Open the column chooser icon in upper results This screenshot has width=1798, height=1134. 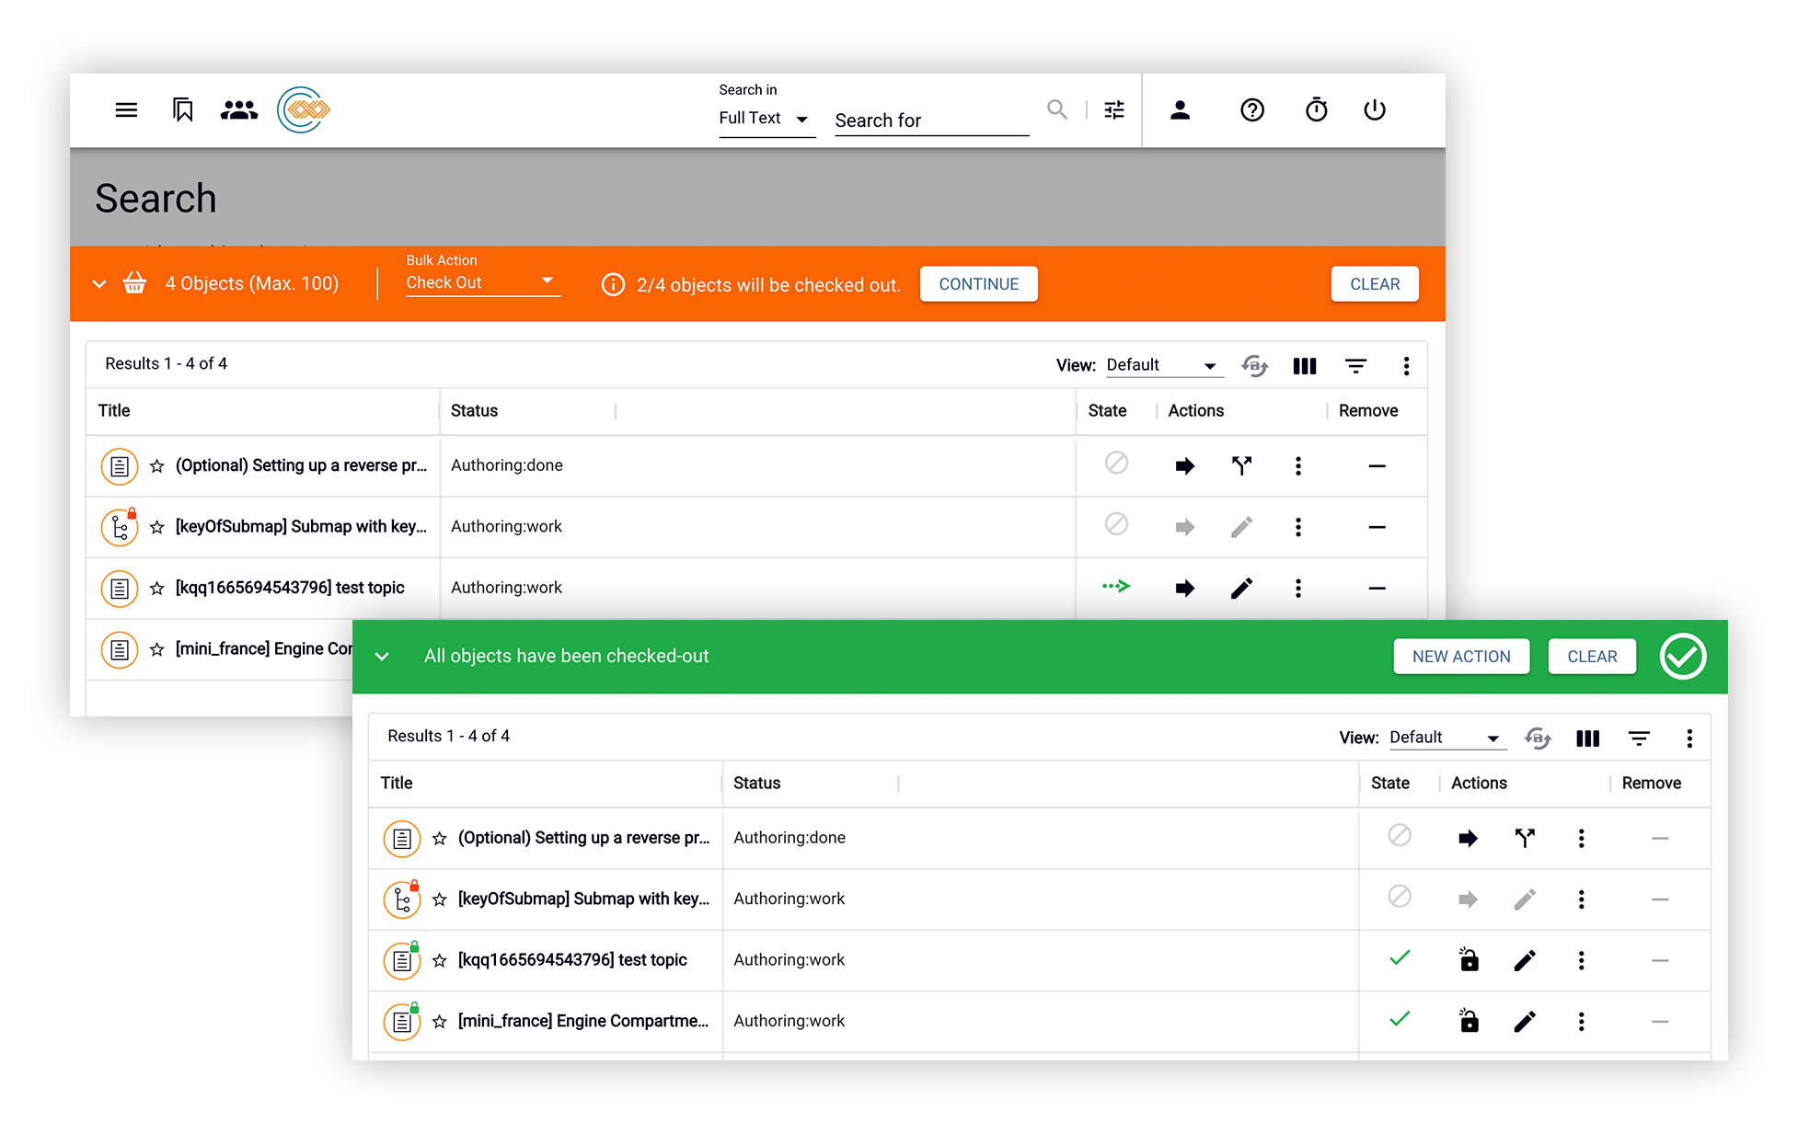click(x=1304, y=366)
